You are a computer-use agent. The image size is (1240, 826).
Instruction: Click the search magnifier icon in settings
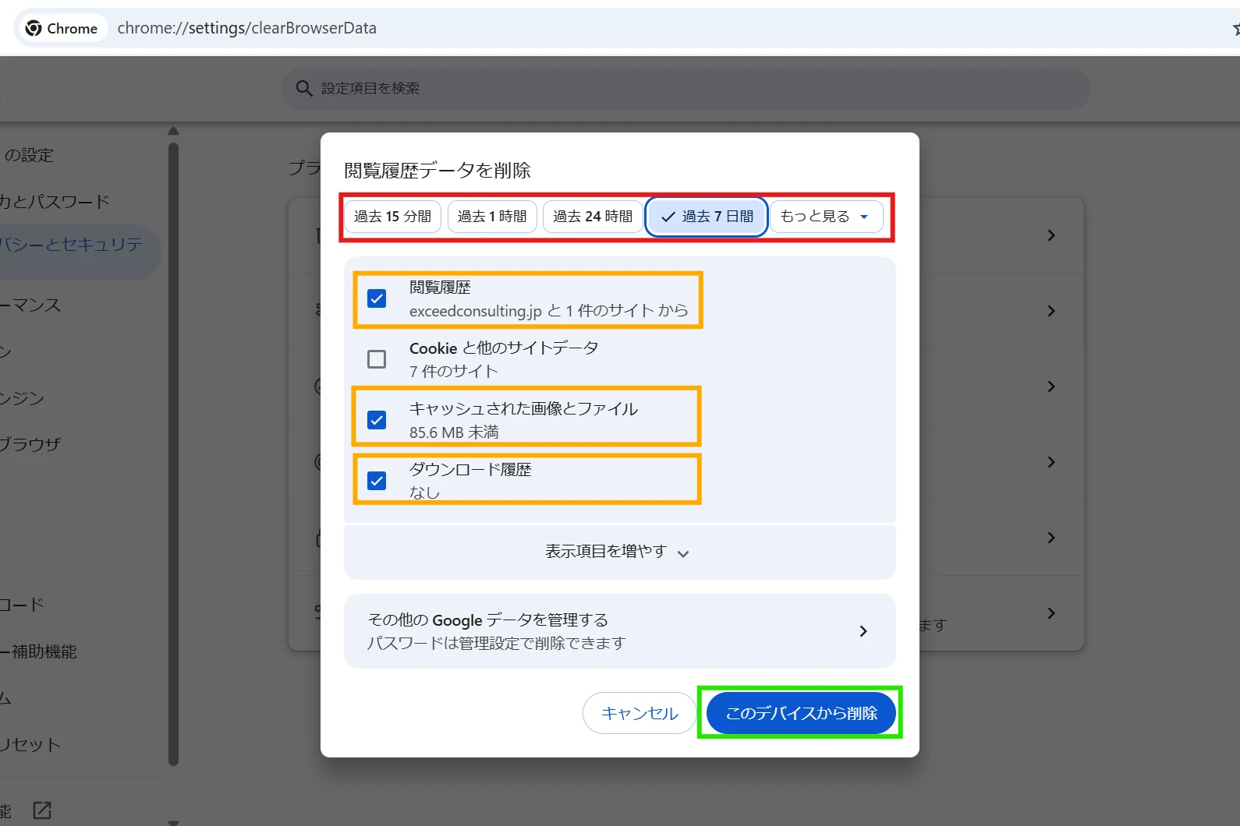tap(304, 88)
